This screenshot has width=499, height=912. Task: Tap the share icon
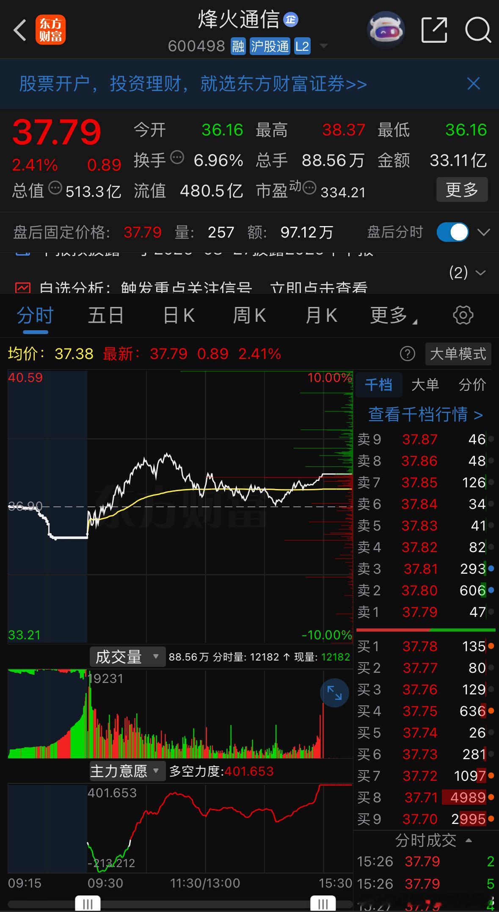click(x=434, y=30)
